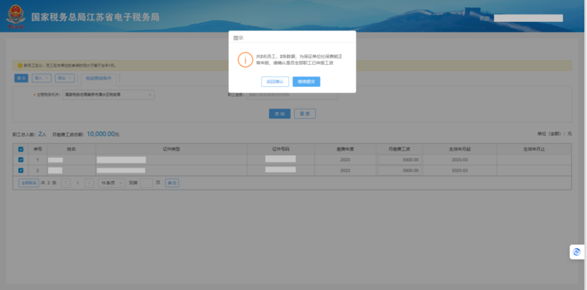587x290 pixels.
Task: Toggle checkbox for row 2
Action: click(21, 171)
